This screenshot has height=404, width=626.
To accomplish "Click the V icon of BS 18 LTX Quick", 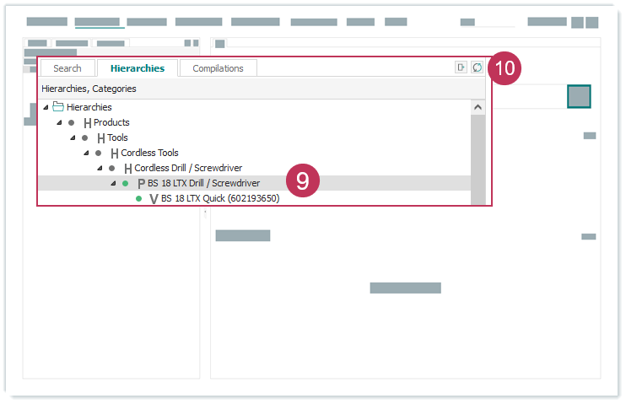I will tap(154, 199).
